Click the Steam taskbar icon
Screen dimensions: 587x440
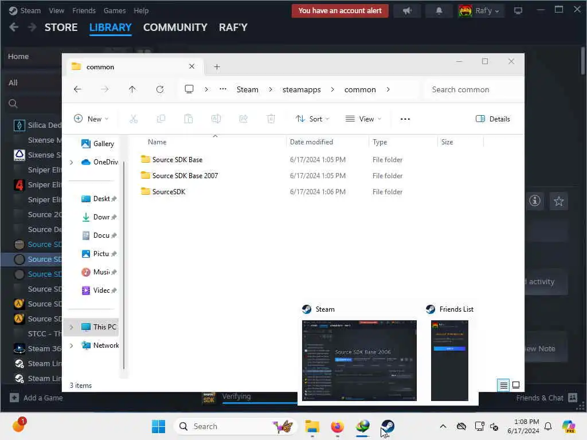point(388,426)
